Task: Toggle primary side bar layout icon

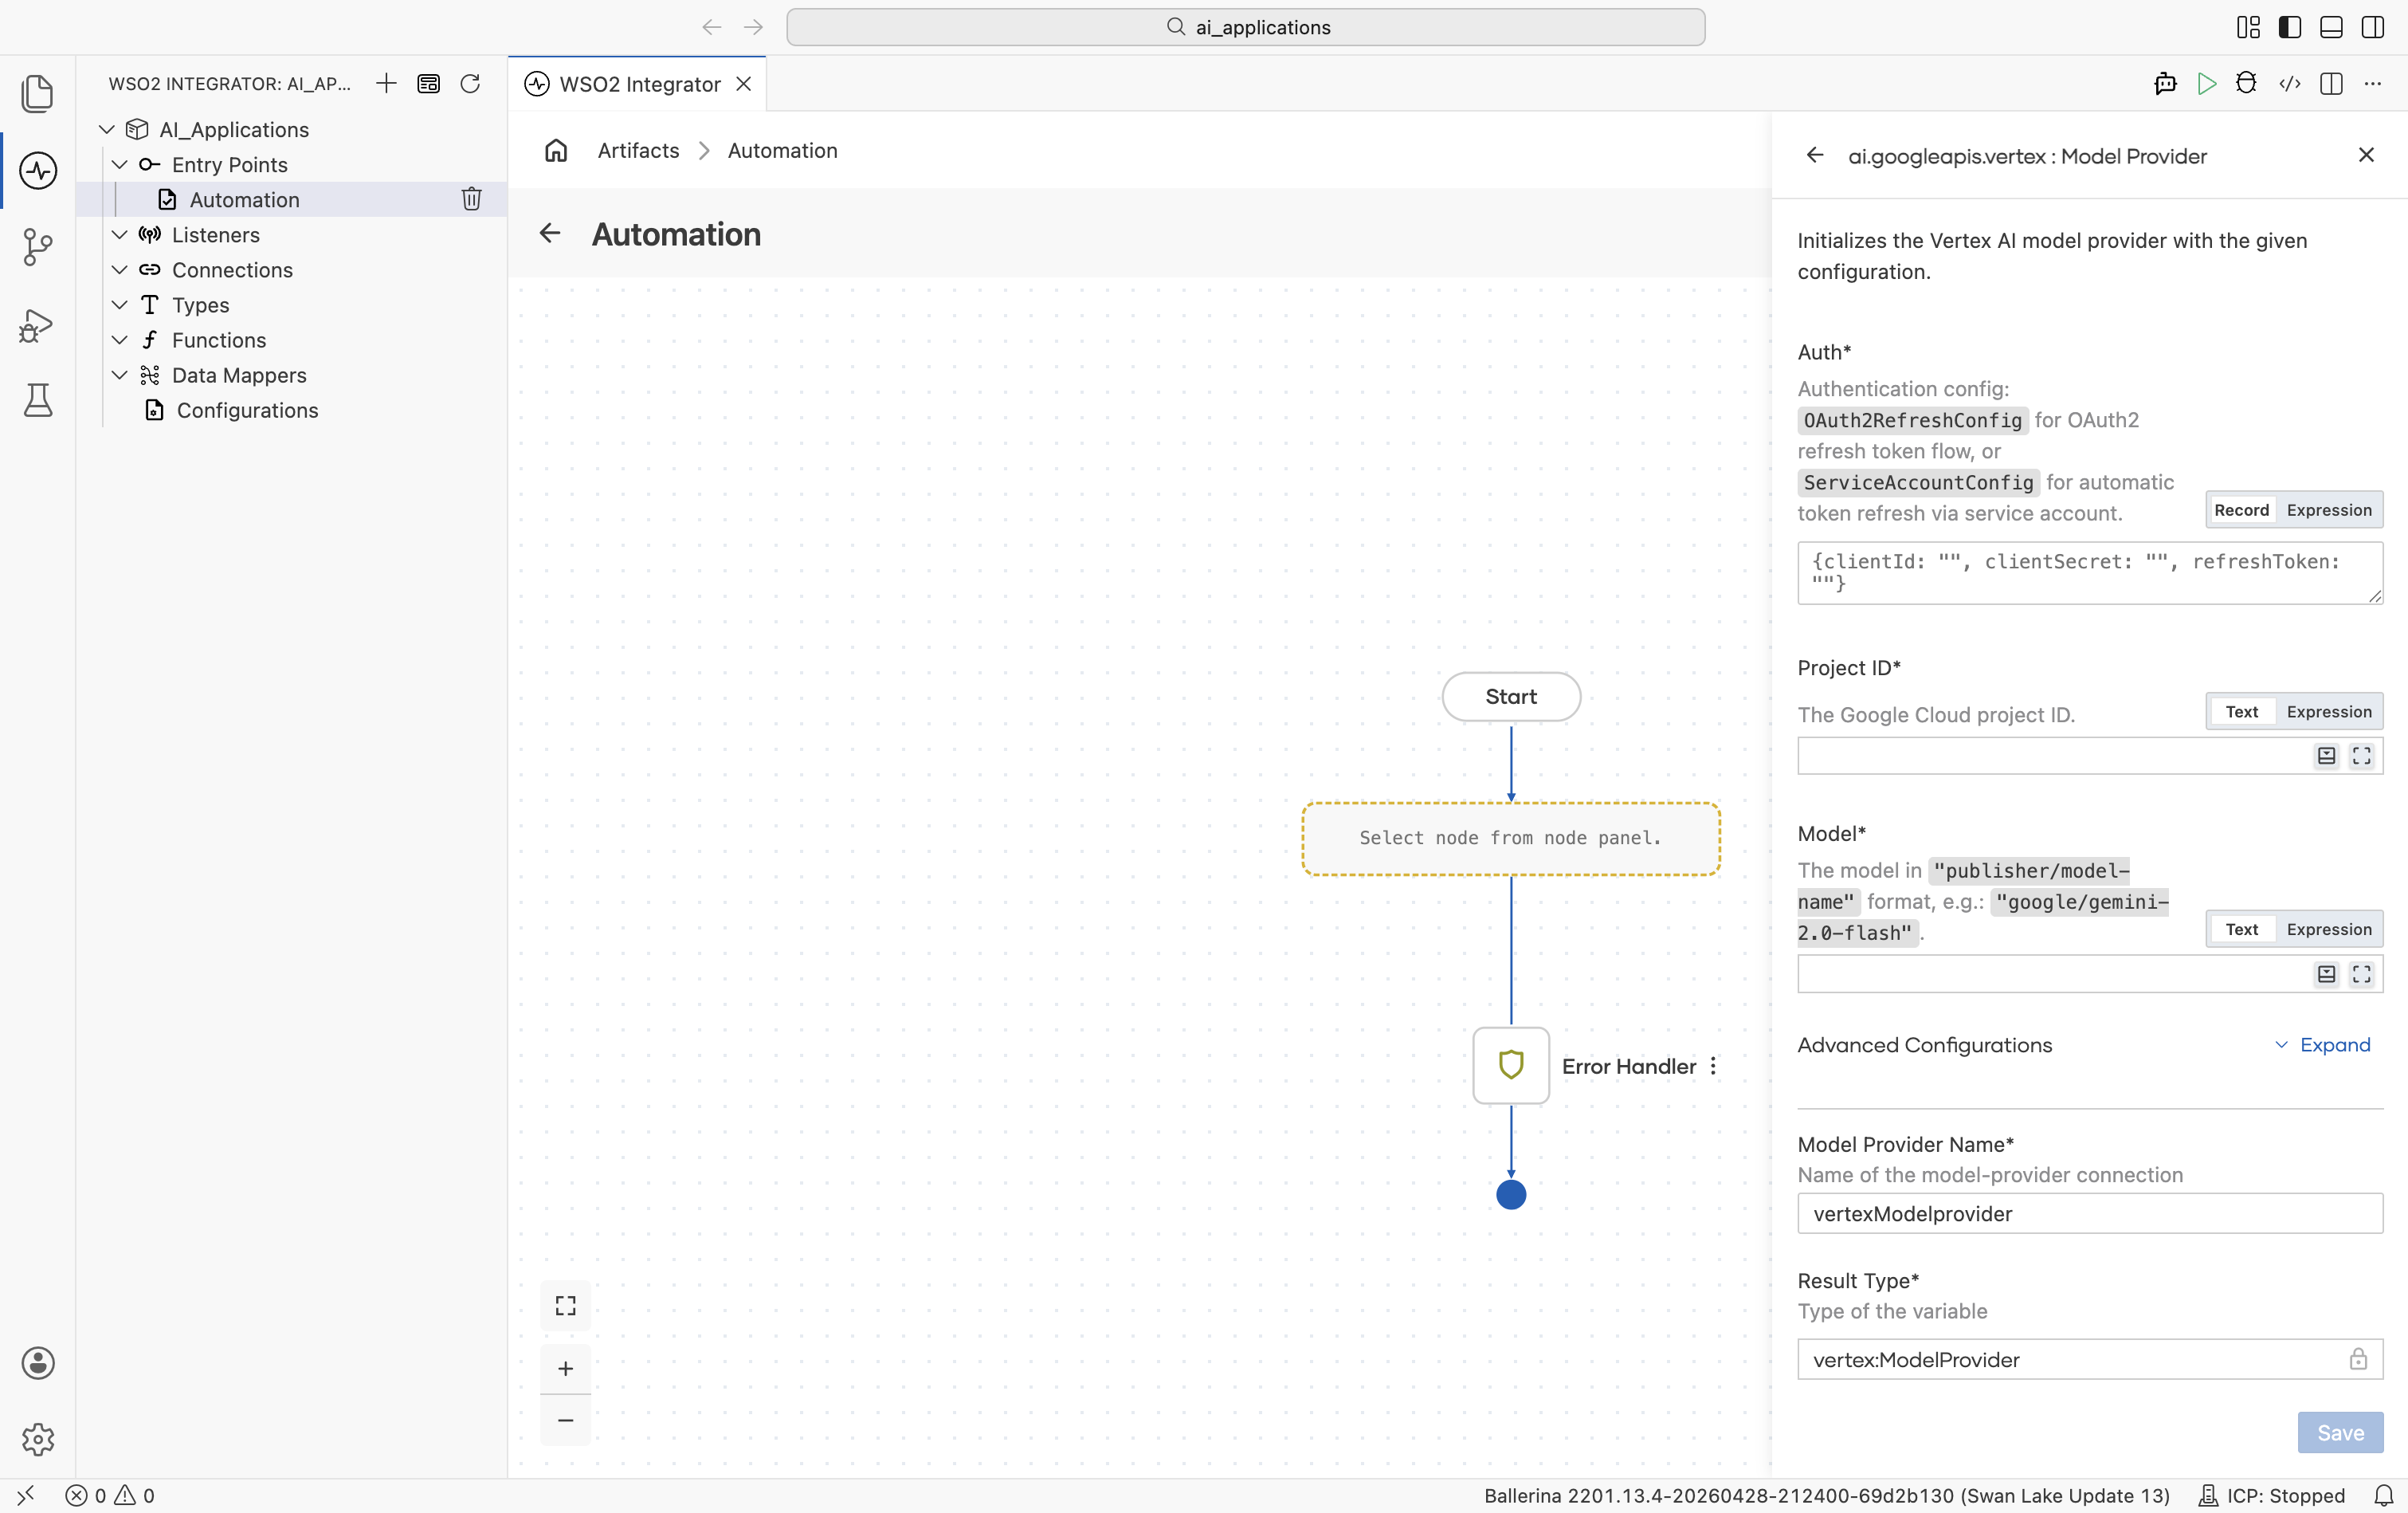Action: point(2290,27)
